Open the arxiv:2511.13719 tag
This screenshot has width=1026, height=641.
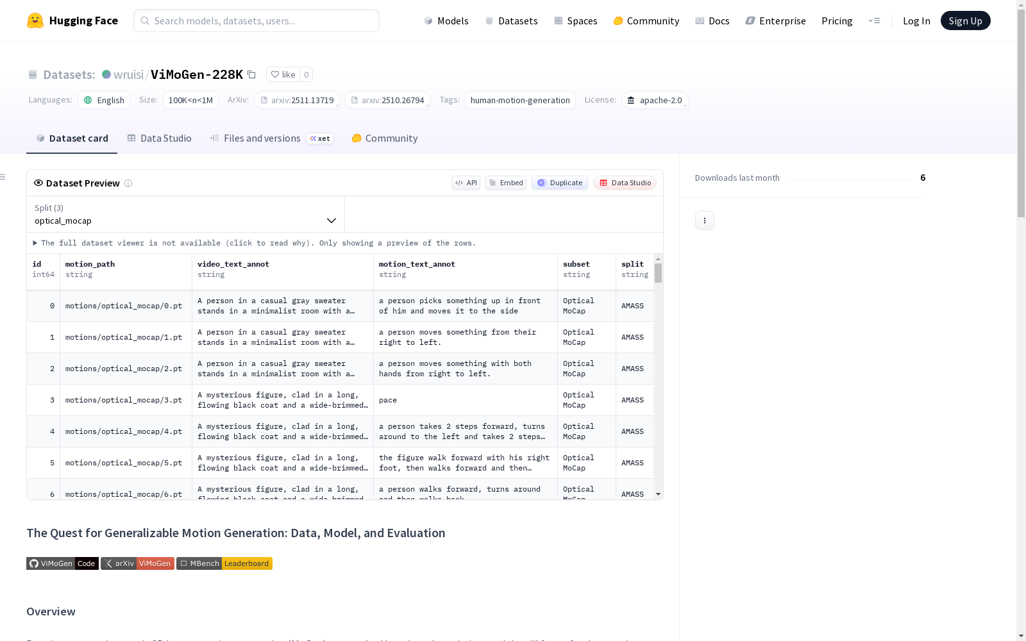click(297, 100)
